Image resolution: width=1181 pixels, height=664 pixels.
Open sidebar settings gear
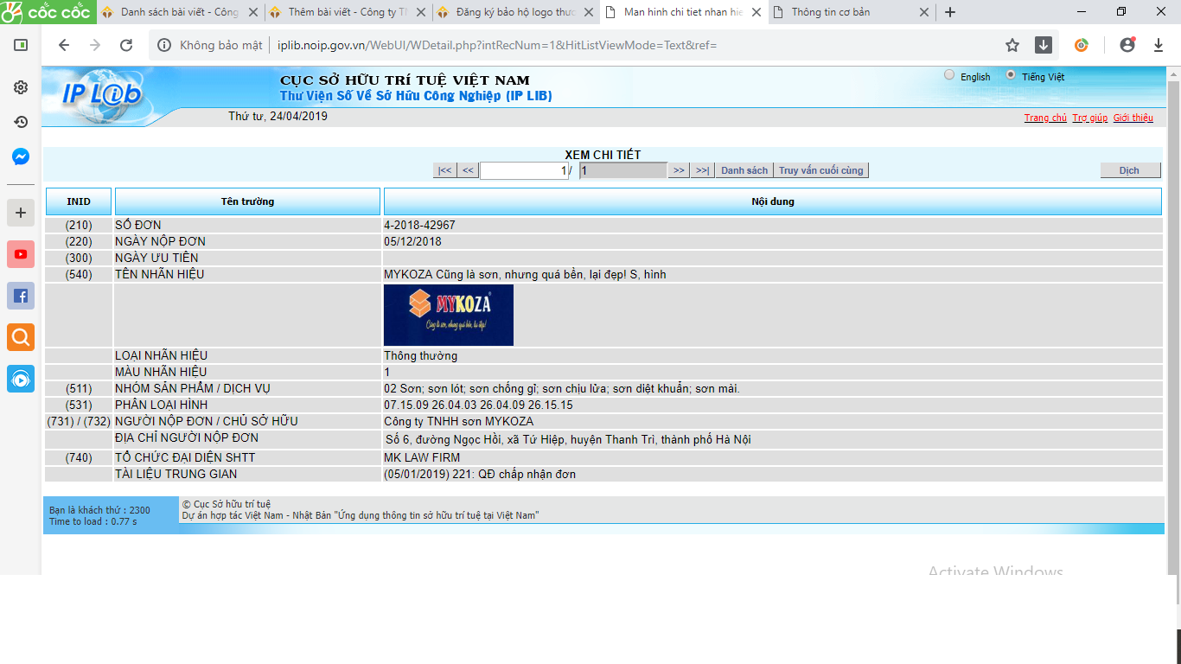[21, 87]
